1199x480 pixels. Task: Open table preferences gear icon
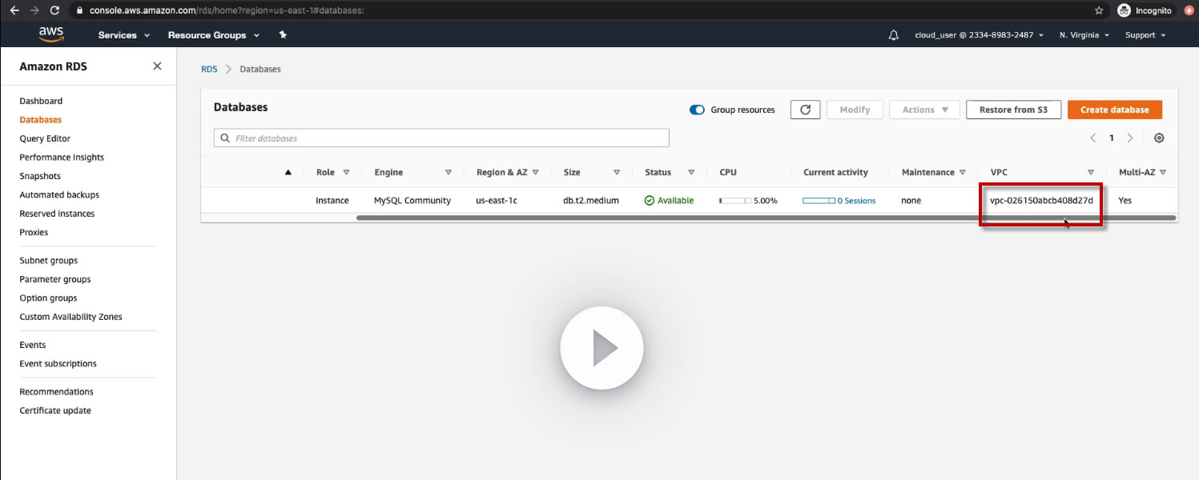click(x=1159, y=138)
